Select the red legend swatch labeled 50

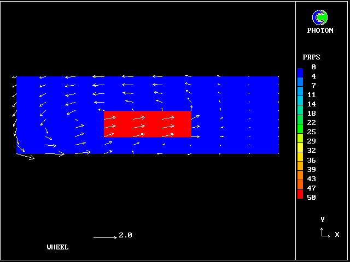[300, 194]
